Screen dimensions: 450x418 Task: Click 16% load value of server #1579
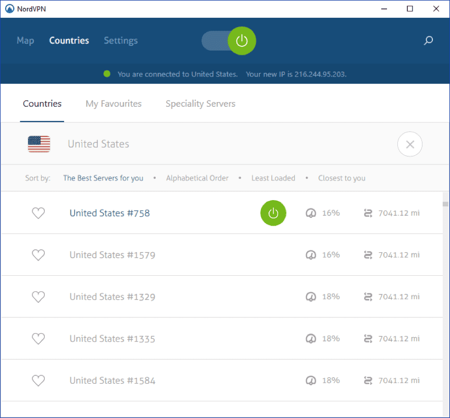click(331, 255)
